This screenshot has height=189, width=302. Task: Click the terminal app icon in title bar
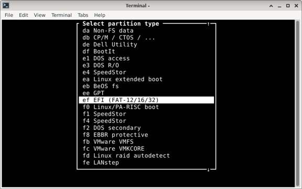pyautogui.click(x=6, y=6)
